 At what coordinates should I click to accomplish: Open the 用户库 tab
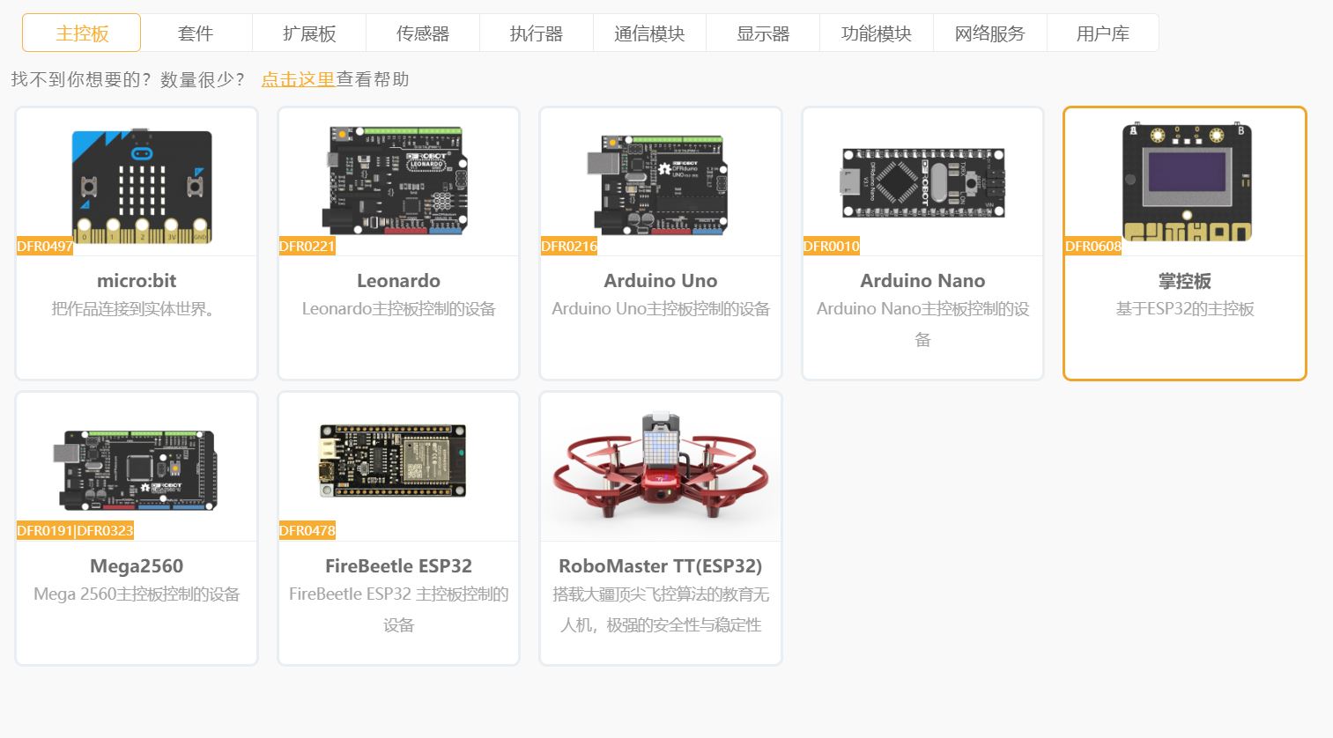click(1103, 33)
